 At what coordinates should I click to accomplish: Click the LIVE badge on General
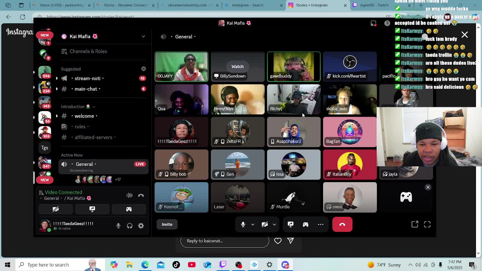(140, 164)
